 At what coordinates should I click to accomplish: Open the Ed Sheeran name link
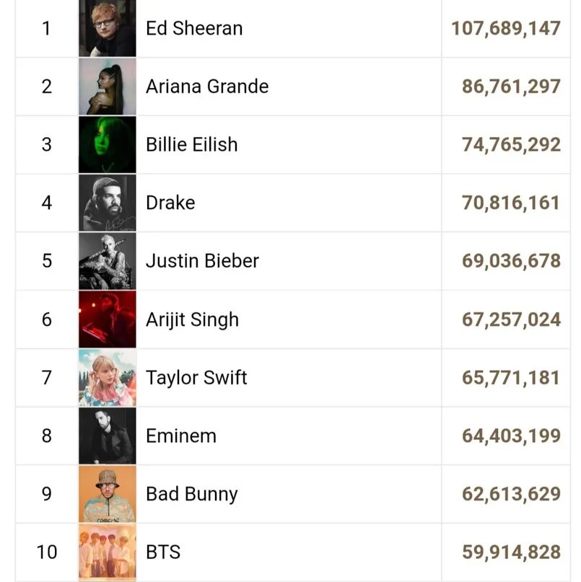(x=194, y=28)
